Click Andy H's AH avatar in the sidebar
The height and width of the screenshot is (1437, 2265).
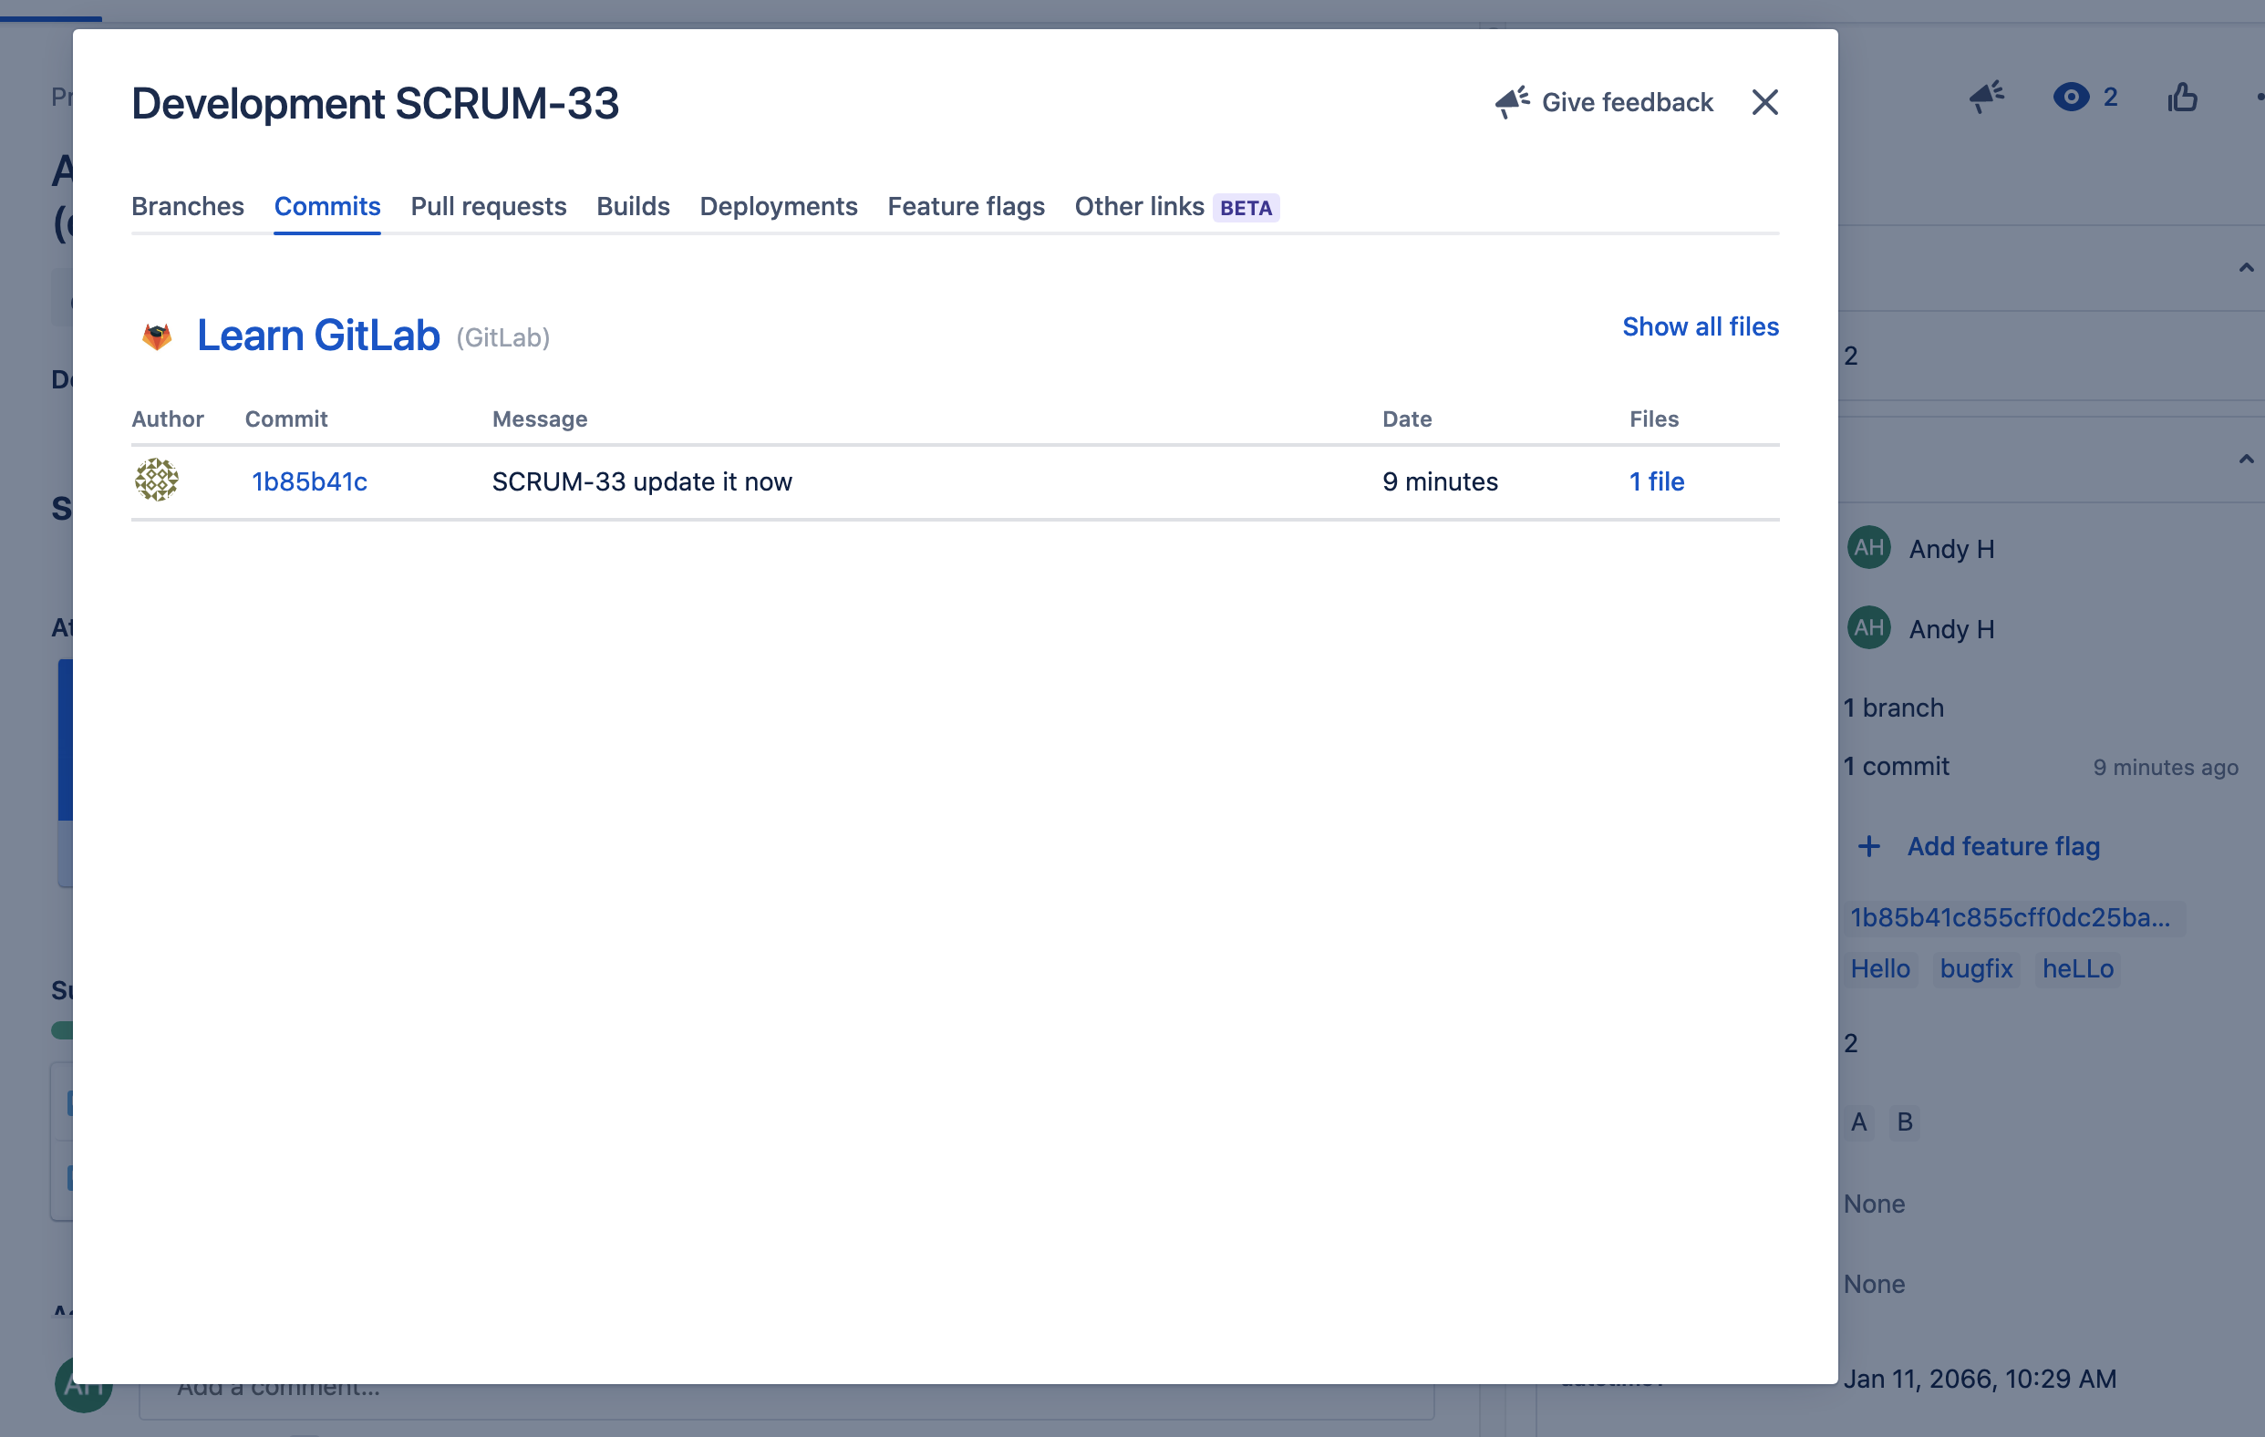coord(1869,549)
